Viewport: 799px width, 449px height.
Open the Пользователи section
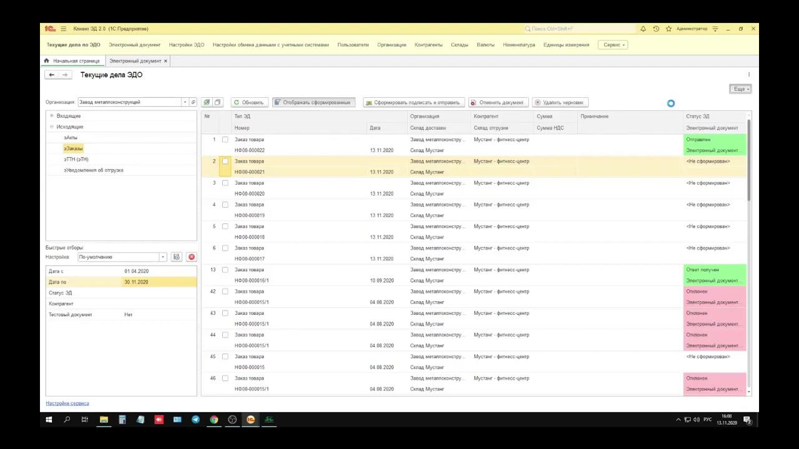tap(353, 45)
